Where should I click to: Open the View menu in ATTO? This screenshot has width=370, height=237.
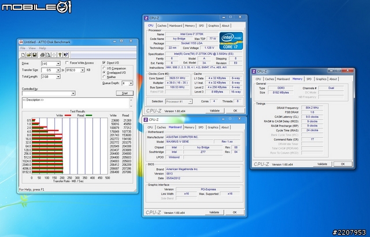click(32, 48)
